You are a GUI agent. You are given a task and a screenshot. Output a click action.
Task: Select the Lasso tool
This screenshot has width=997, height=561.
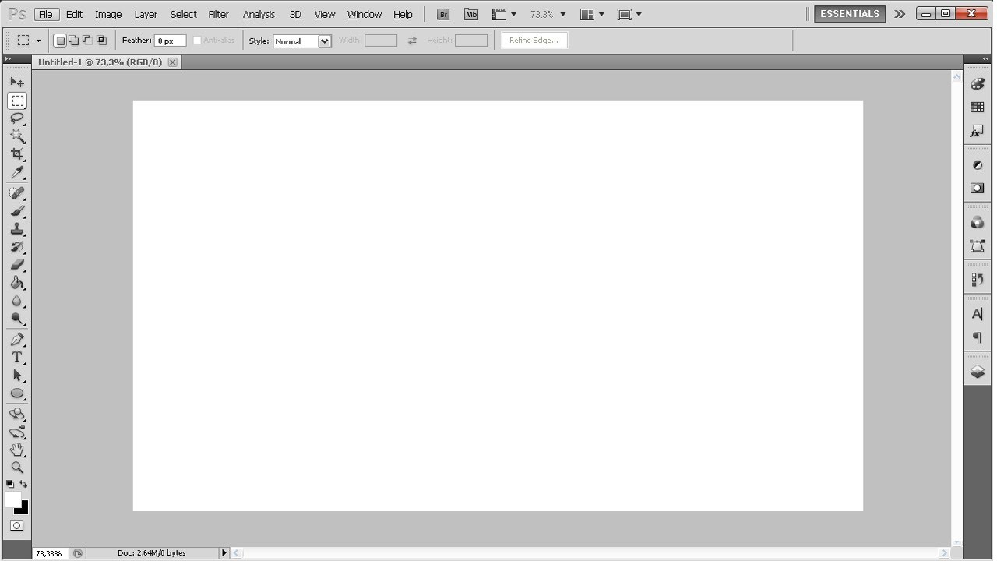click(17, 118)
